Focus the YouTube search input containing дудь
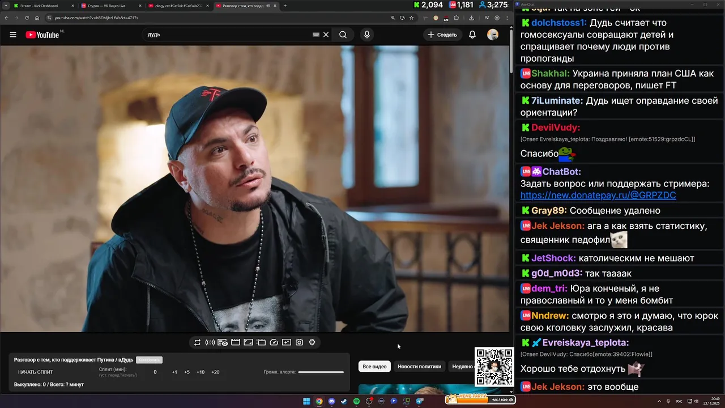This screenshot has width=725, height=408. click(x=227, y=35)
